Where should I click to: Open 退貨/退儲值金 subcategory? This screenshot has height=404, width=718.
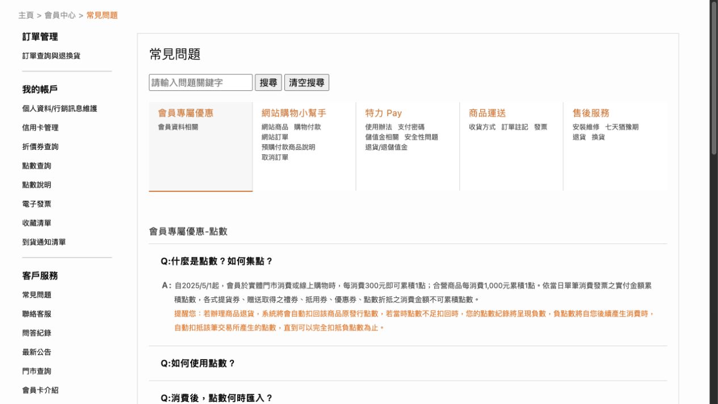pyautogui.click(x=387, y=147)
